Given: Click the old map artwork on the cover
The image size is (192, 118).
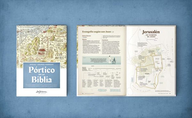Looking at the screenshot, I should pos(42,47).
